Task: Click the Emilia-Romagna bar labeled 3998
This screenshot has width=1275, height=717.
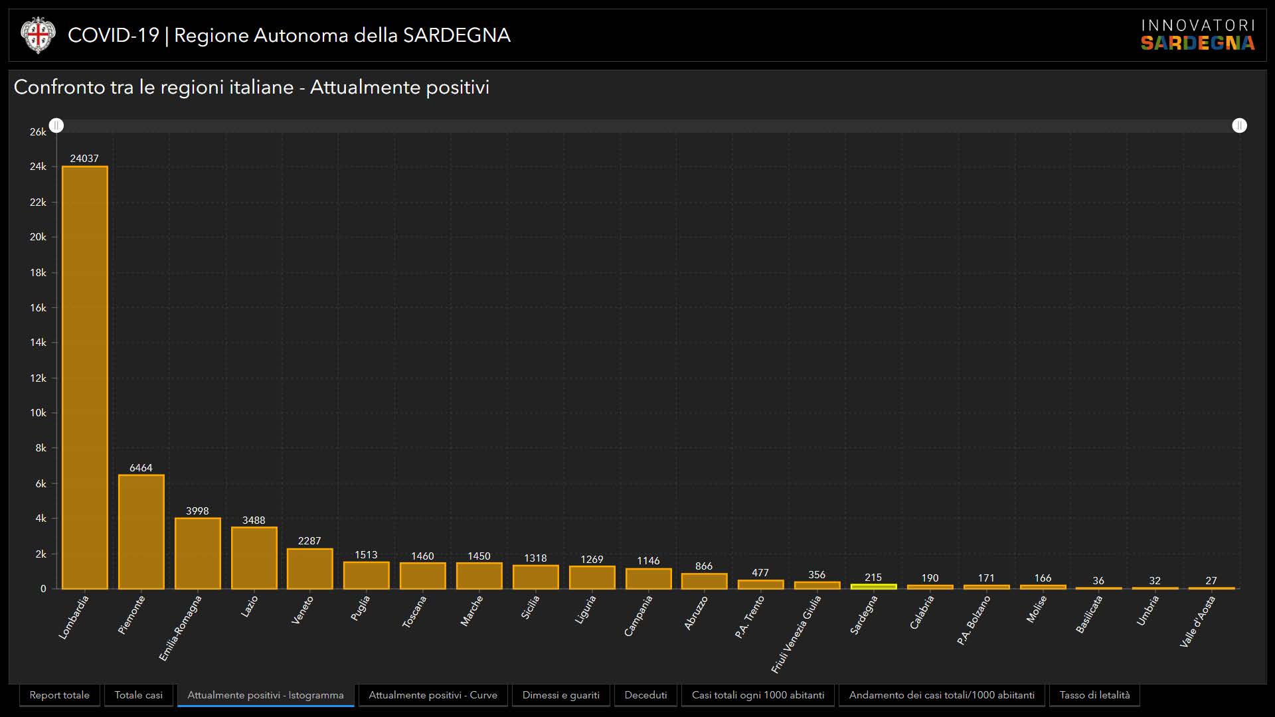Action: click(198, 553)
